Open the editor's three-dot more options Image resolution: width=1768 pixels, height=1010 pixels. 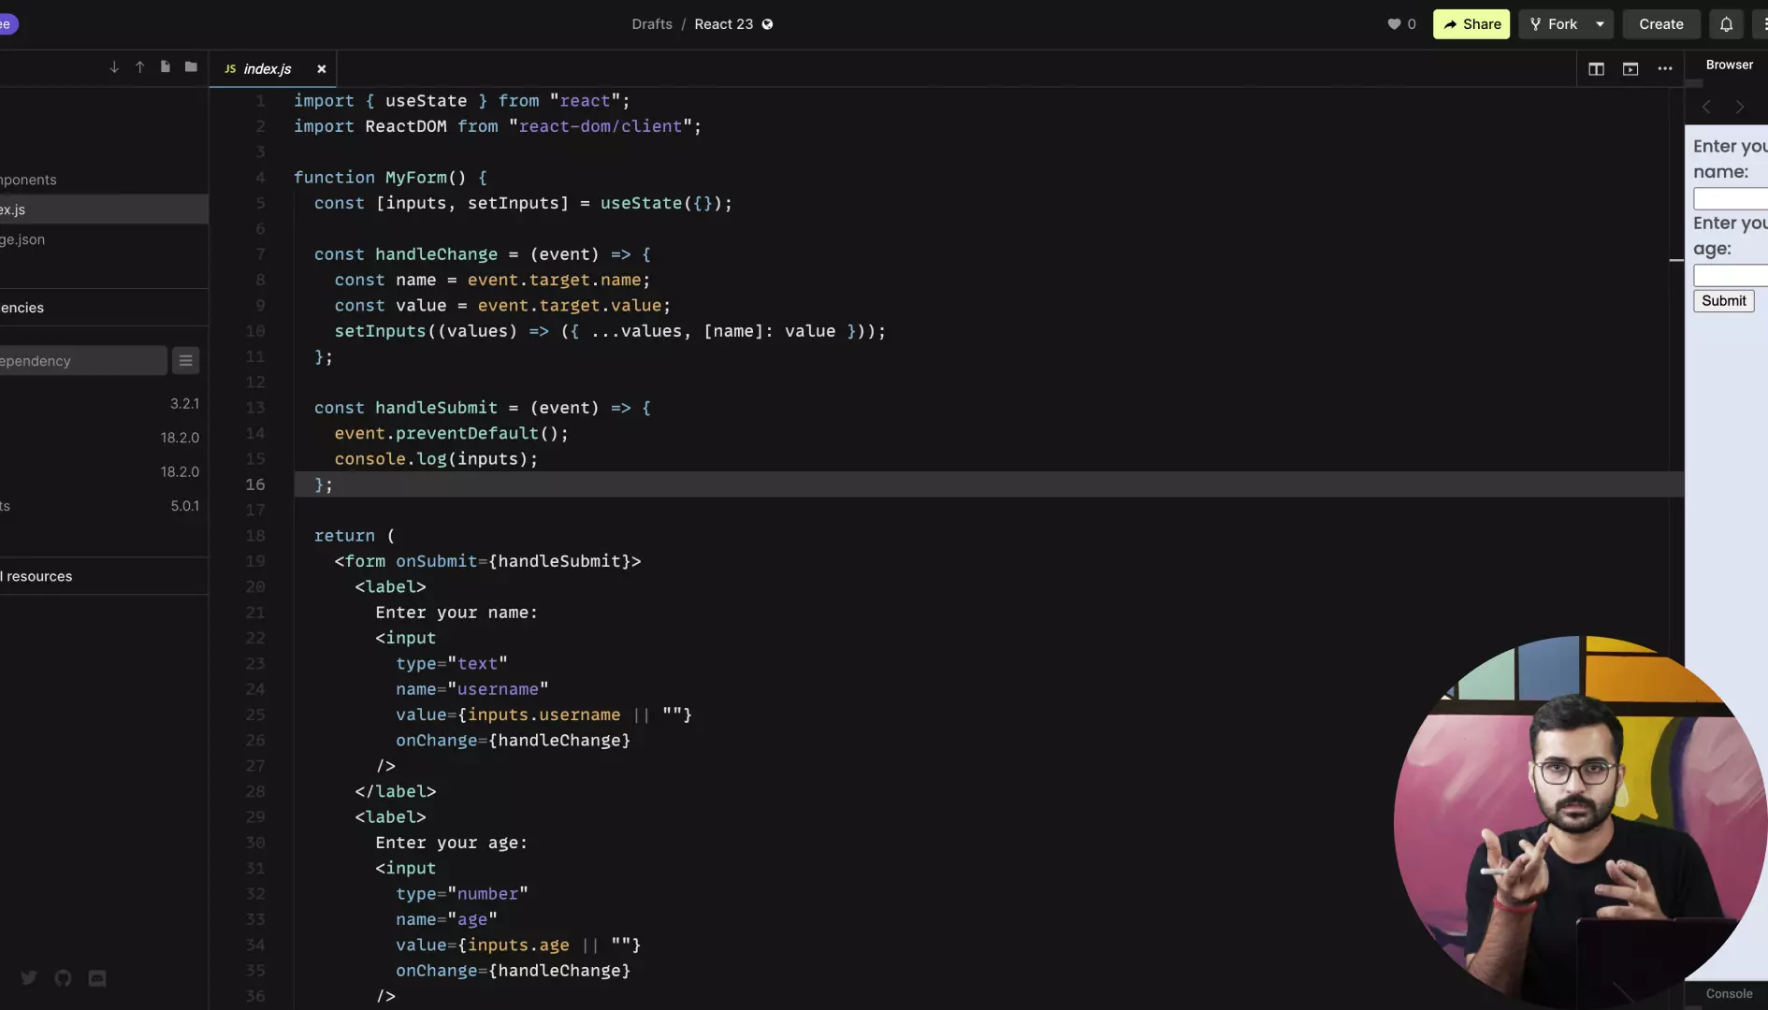[x=1664, y=69]
